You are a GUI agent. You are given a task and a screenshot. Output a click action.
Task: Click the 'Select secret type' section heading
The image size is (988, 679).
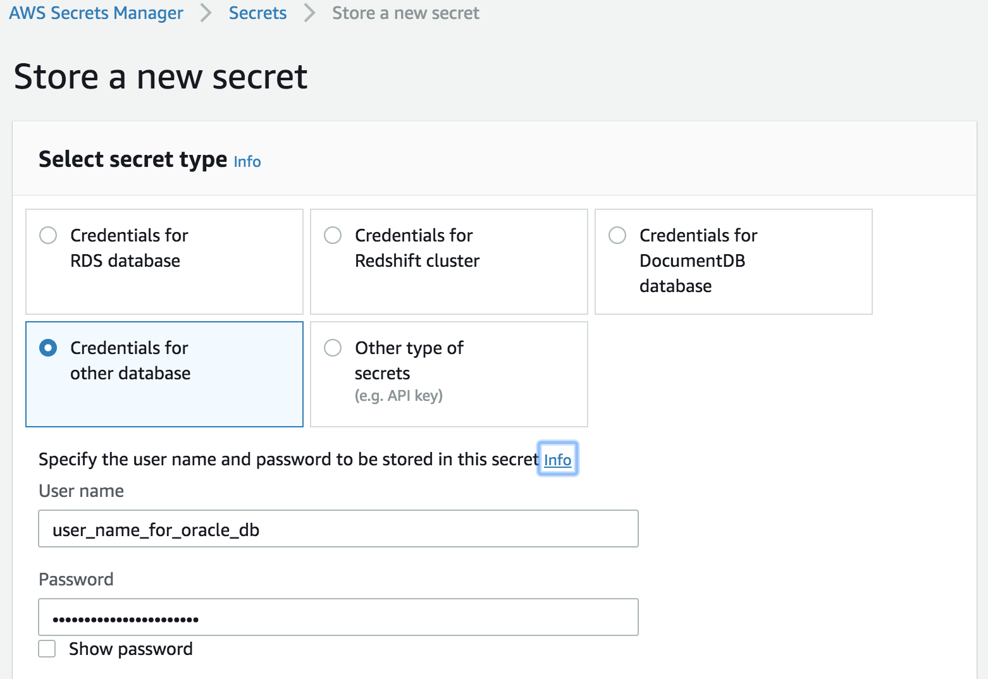click(x=133, y=159)
